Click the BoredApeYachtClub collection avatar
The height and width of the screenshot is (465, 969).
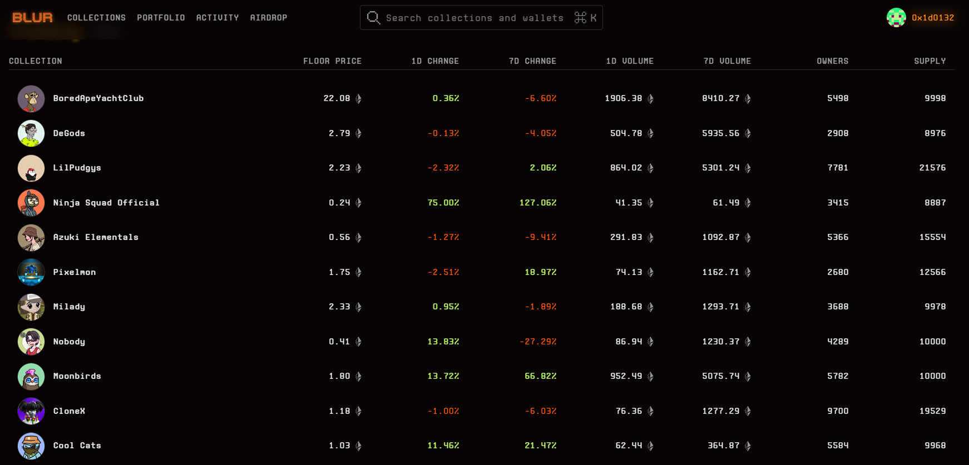point(31,99)
